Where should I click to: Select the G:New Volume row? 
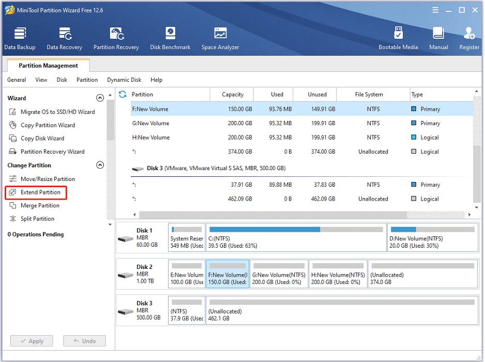point(302,123)
